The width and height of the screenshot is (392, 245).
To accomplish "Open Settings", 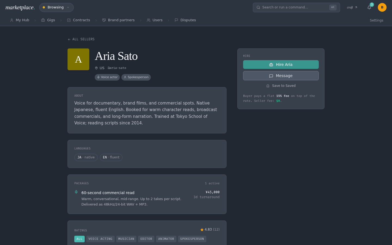I will click(x=376, y=20).
